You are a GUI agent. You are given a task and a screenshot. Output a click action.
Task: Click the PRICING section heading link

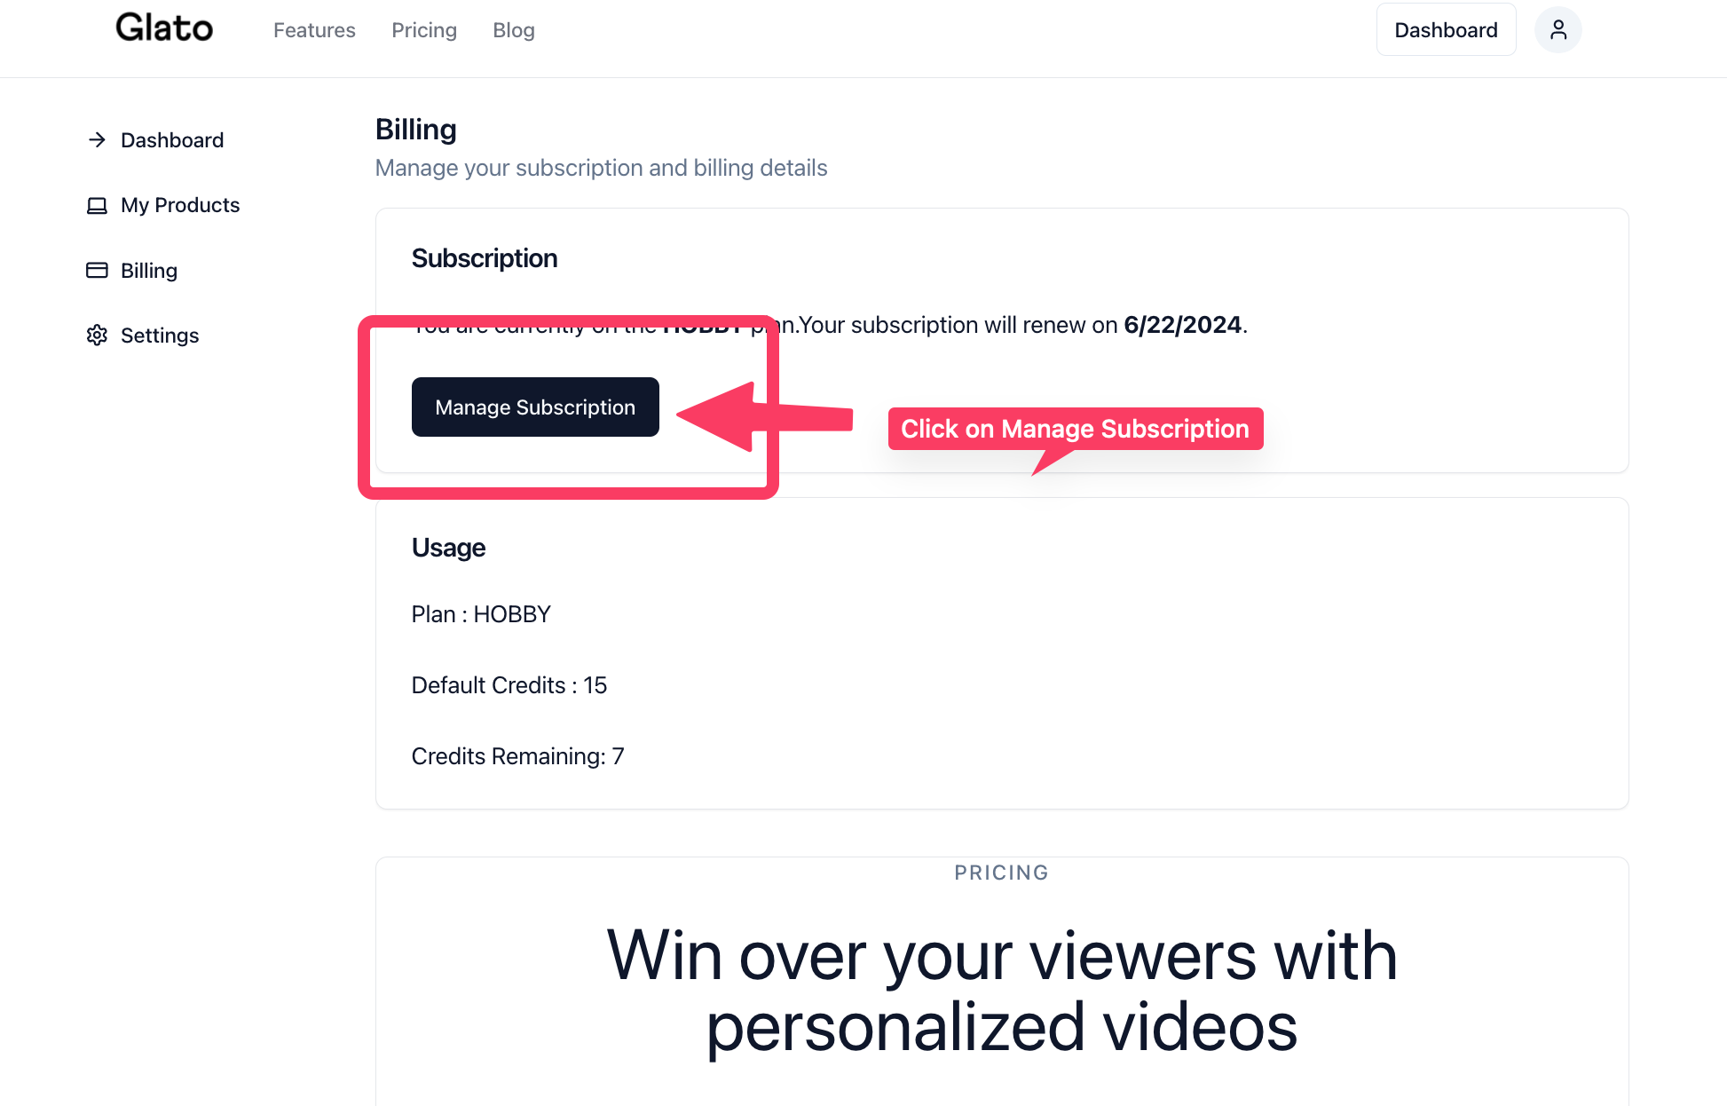point(1001,872)
